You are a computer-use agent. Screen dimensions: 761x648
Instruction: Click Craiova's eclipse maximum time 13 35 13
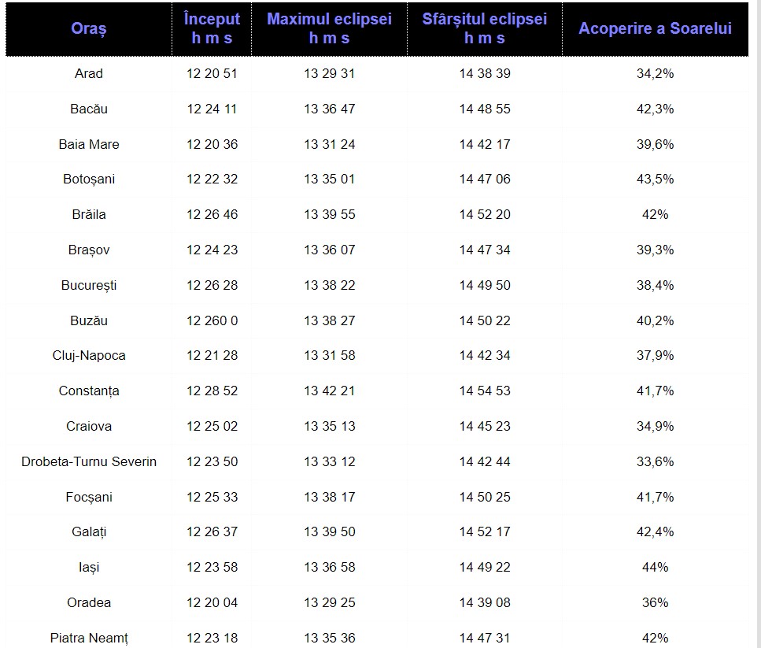coord(329,427)
